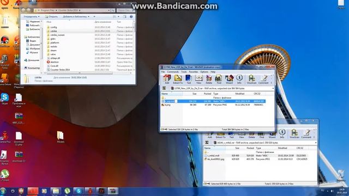The height and width of the screenshot is (196, 349).
Task: Click the volume speaker tray icon
Action: (332, 191)
